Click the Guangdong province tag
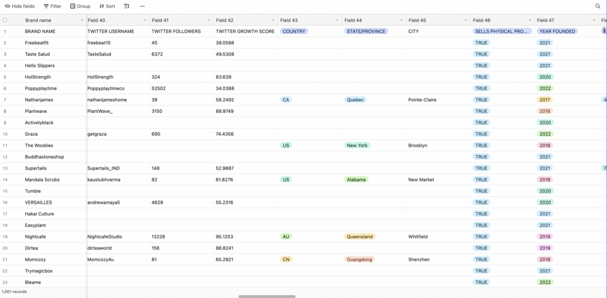The image size is (607, 298). click(359, 259)
